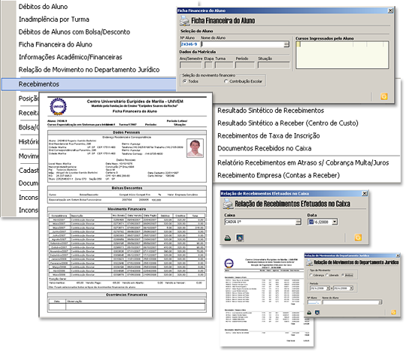Screen dimensions: 406x360
Task: Open the Período start date dropdown
Action: [x=328, y=288]
